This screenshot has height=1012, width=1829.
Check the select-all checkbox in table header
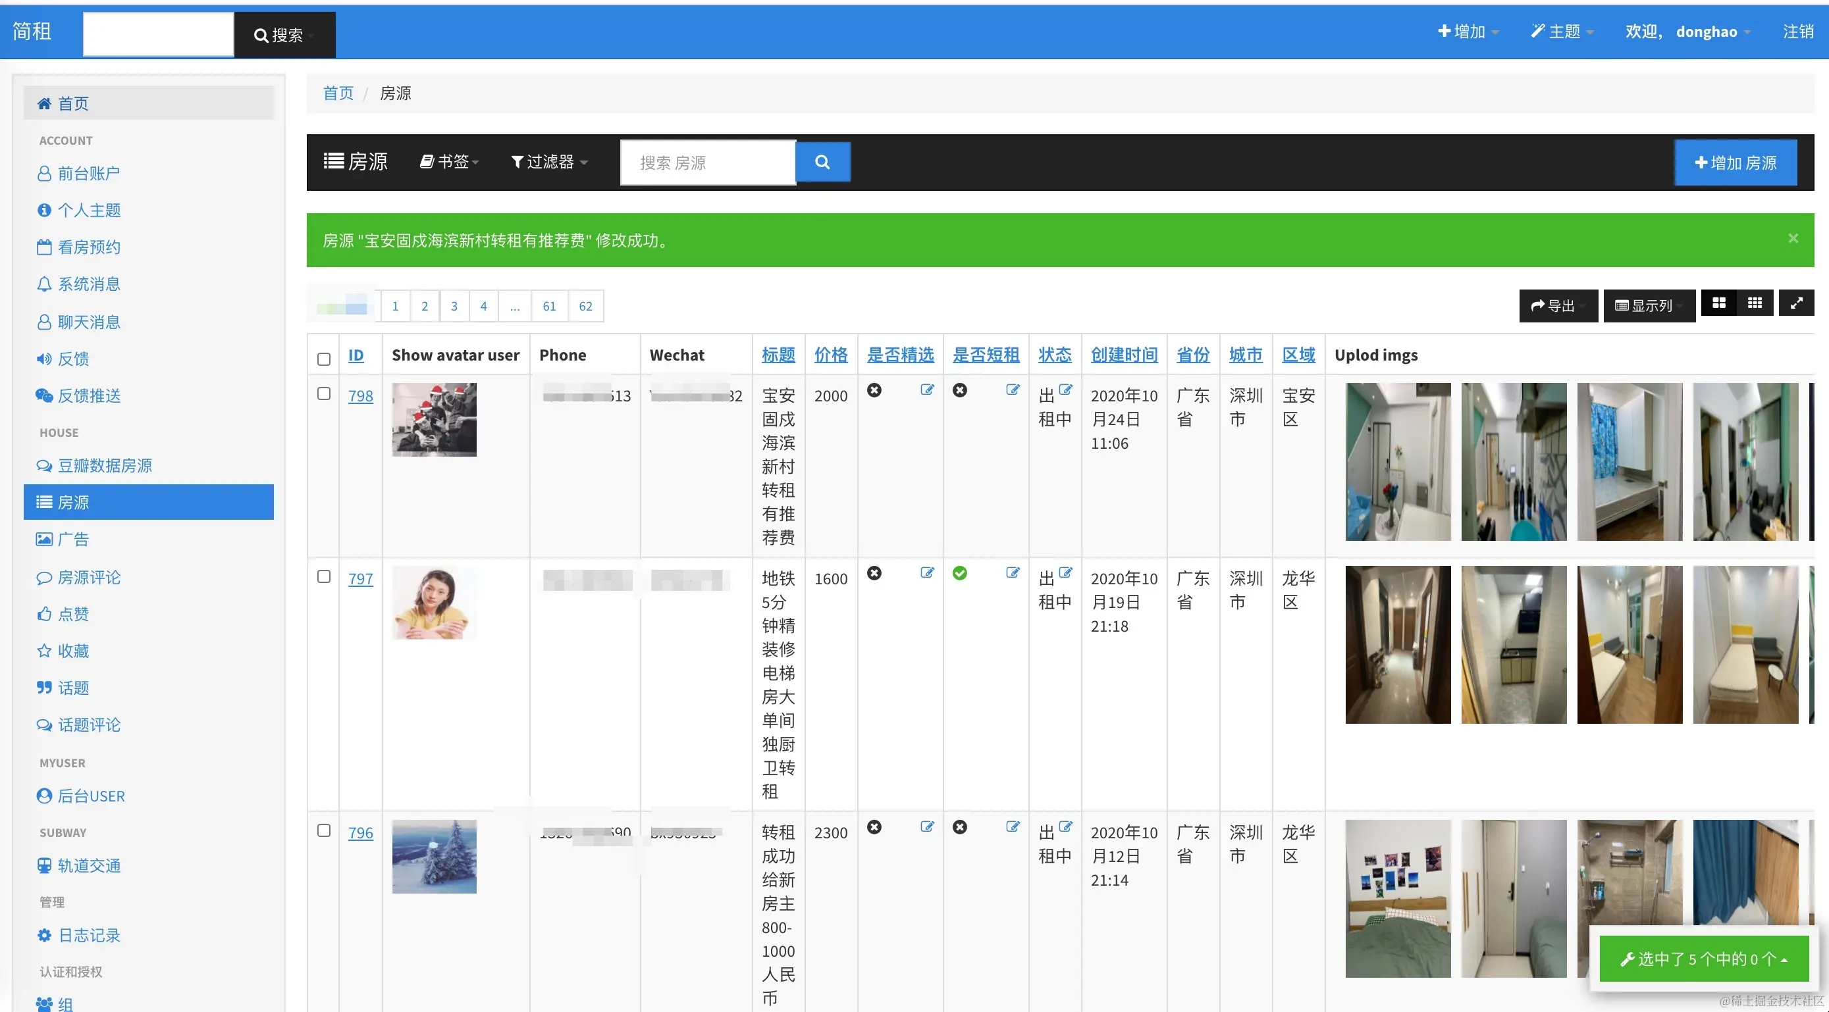point(324,359)
